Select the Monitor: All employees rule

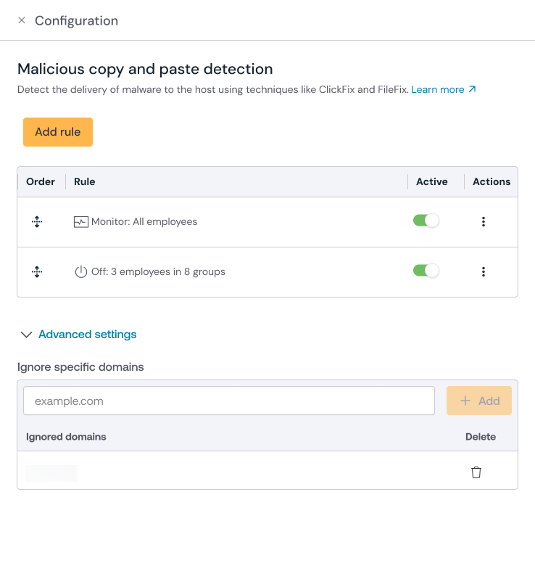tap(144, 222)
